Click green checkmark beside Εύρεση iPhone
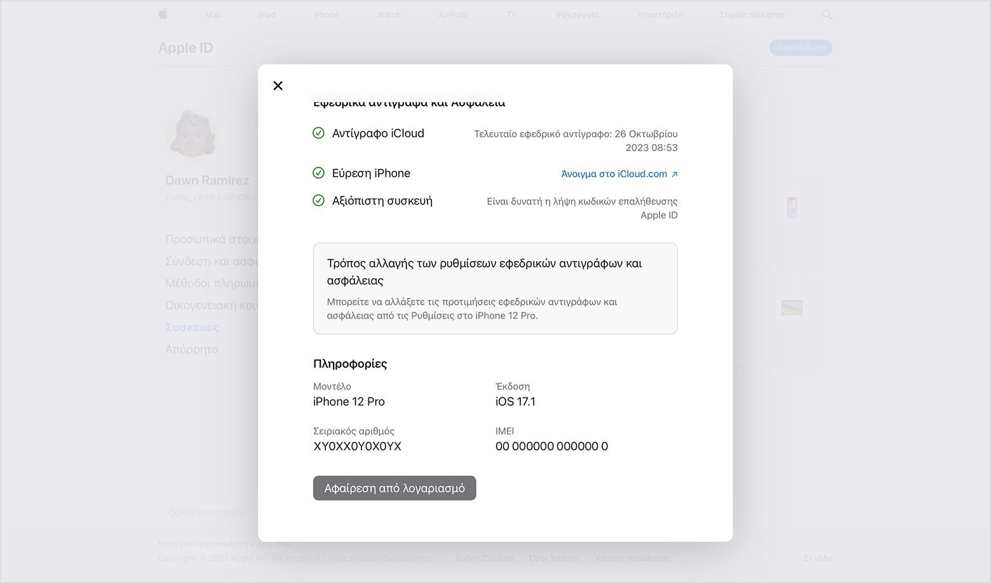The width and height of the screenshot is (991, 583). coord(319,173)
